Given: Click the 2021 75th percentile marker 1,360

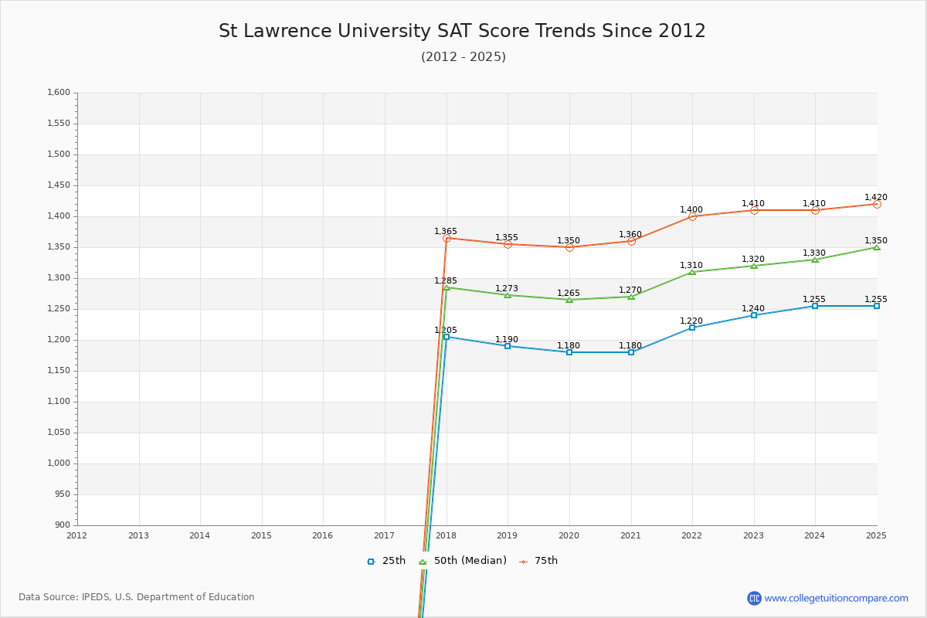Looking at the screenshot, I should (631, 241).
